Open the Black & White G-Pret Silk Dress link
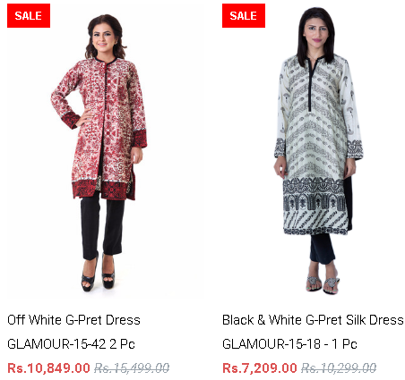 tap(313, 320)
